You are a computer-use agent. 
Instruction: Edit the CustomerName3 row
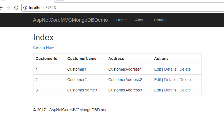(158, 90)
